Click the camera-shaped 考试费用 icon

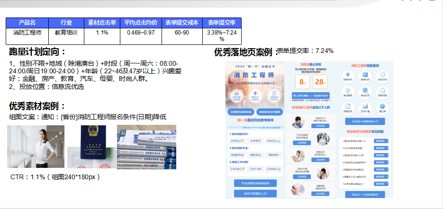(348, 93)
